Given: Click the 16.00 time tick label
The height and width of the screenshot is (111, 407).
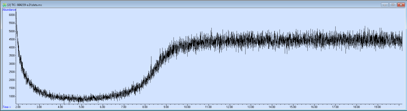Looking at the screenshot, I should pyautogui.click(x=314, y=107).
